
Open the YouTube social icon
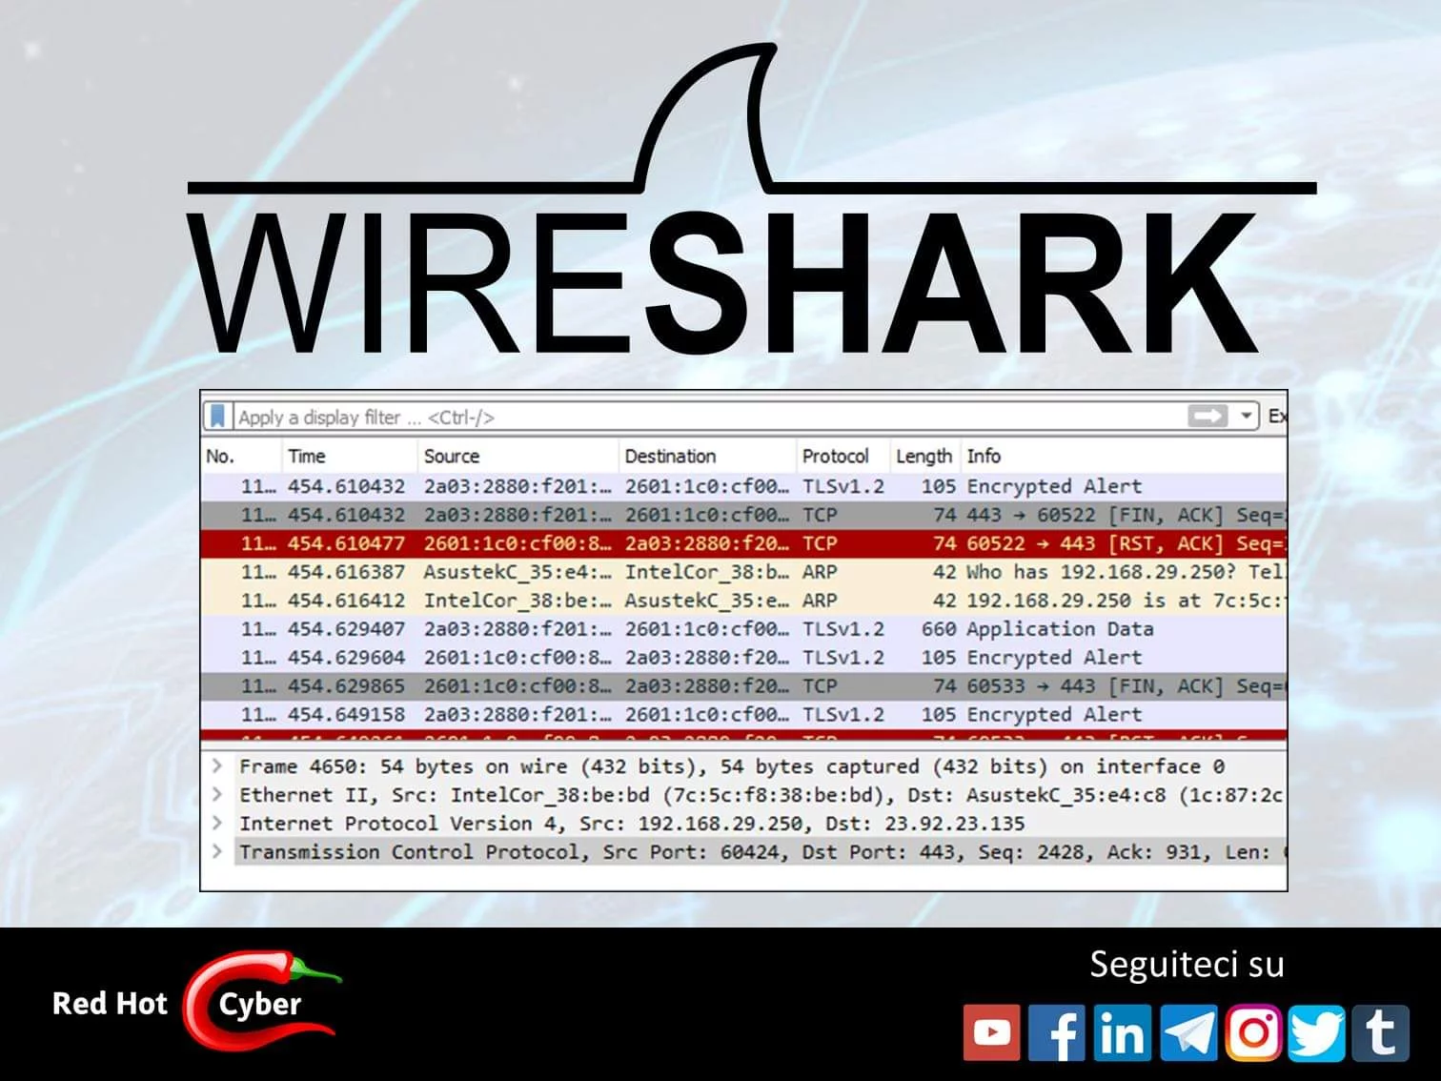coord(991,1032)
